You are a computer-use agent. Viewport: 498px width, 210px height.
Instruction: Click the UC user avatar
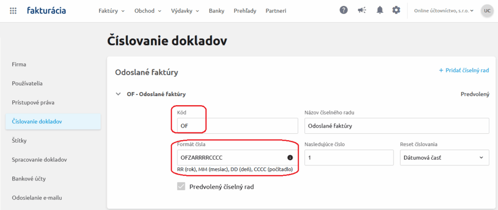(x=486, y=10)
